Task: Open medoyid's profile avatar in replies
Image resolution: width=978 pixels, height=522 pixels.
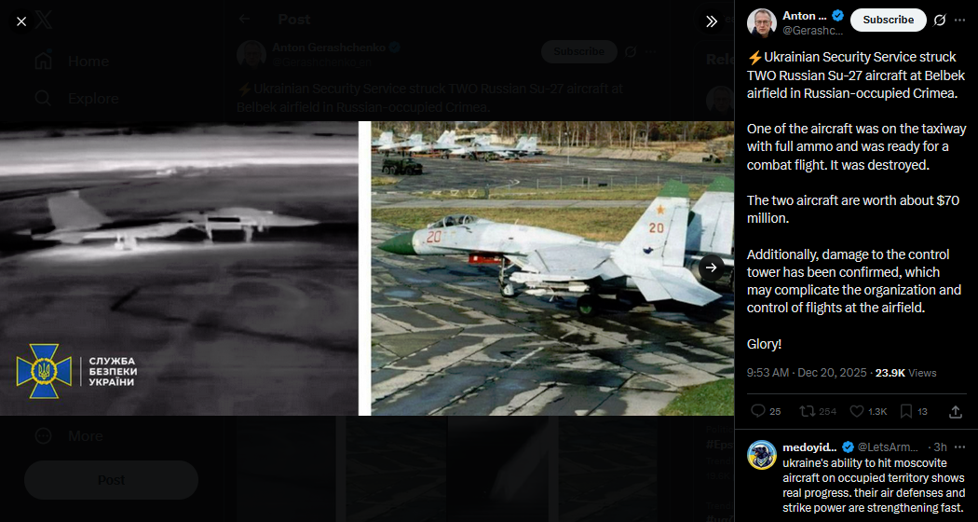Action: [x=762, y=455]
